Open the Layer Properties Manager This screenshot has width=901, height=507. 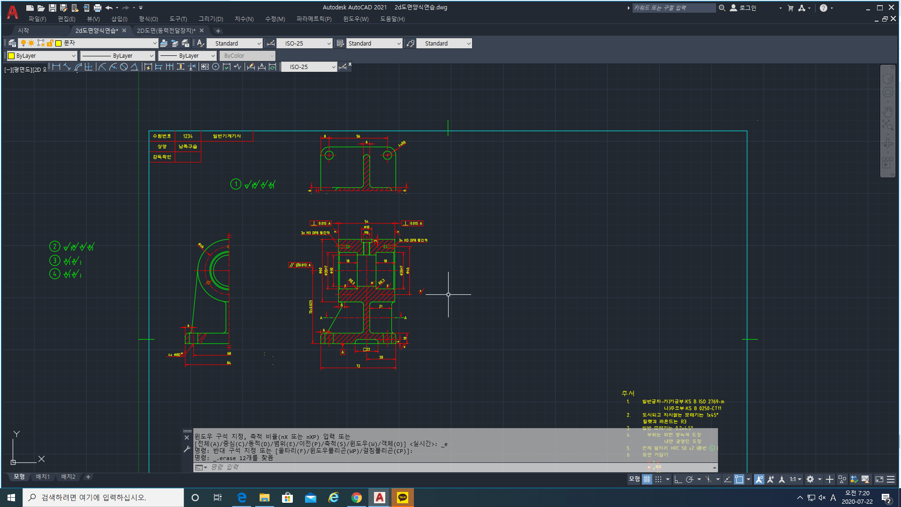click(12, 43)
